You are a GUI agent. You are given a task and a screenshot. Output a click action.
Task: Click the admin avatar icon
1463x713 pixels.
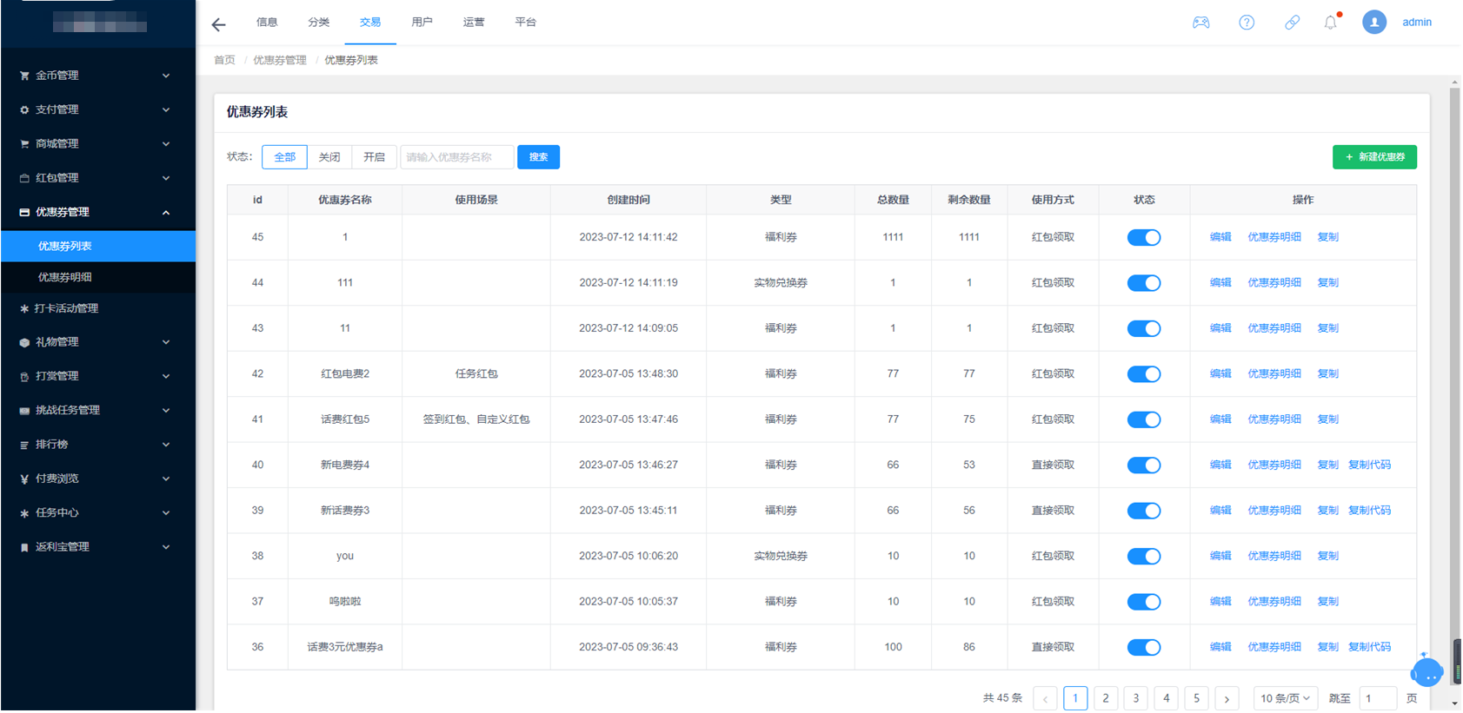pos(1373,22)
